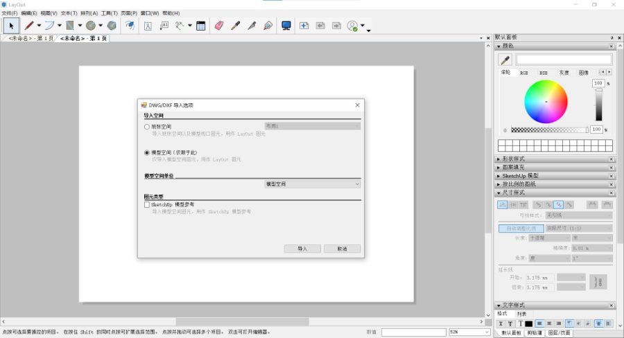Click the opacity checkered slider
Viewport: 624px width, 338px height.
click(549, 130)
